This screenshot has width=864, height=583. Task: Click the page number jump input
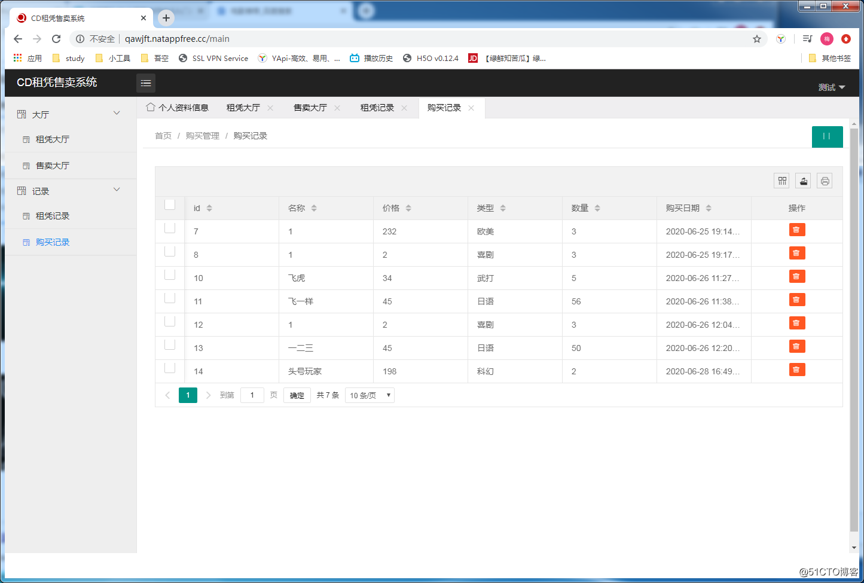(252, 395)
